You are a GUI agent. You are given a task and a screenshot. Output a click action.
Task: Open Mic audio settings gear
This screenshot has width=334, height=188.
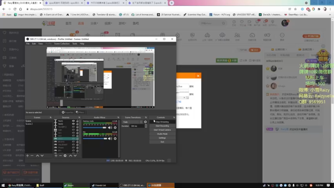tap(115, 139)
